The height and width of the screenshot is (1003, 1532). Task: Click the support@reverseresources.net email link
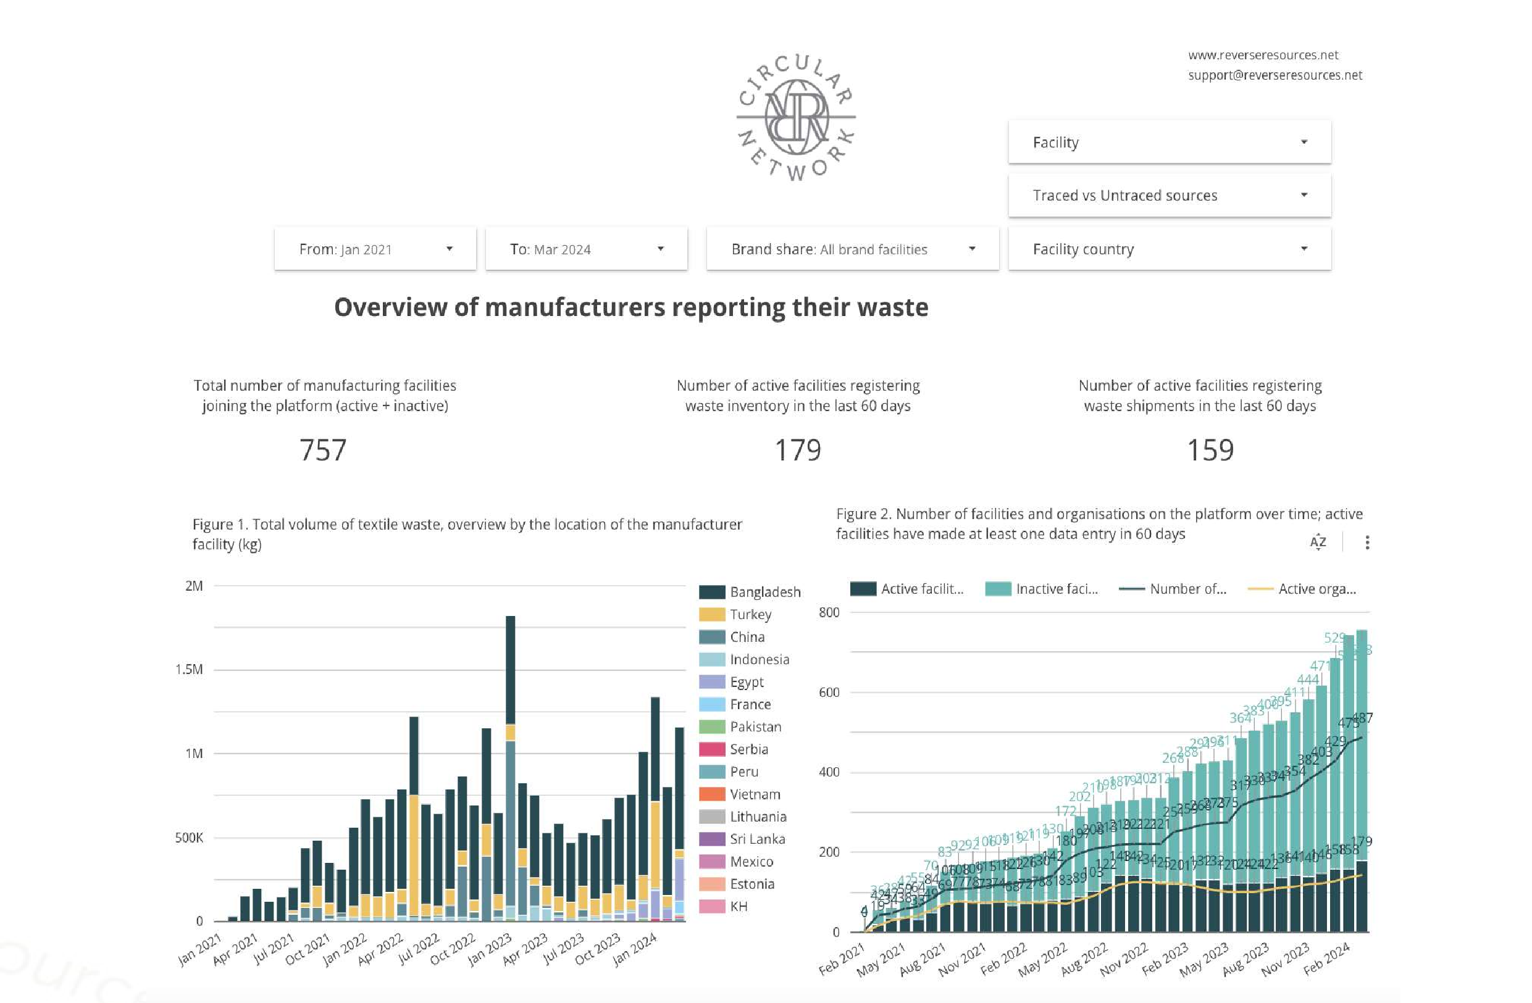tap(1275, 75)
